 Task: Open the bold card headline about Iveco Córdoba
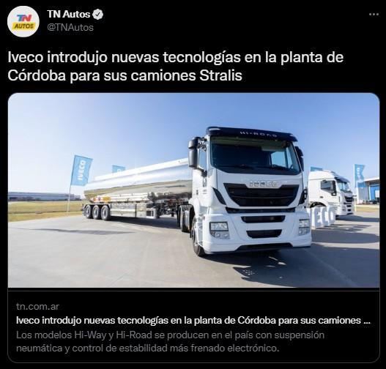point(193,320)
